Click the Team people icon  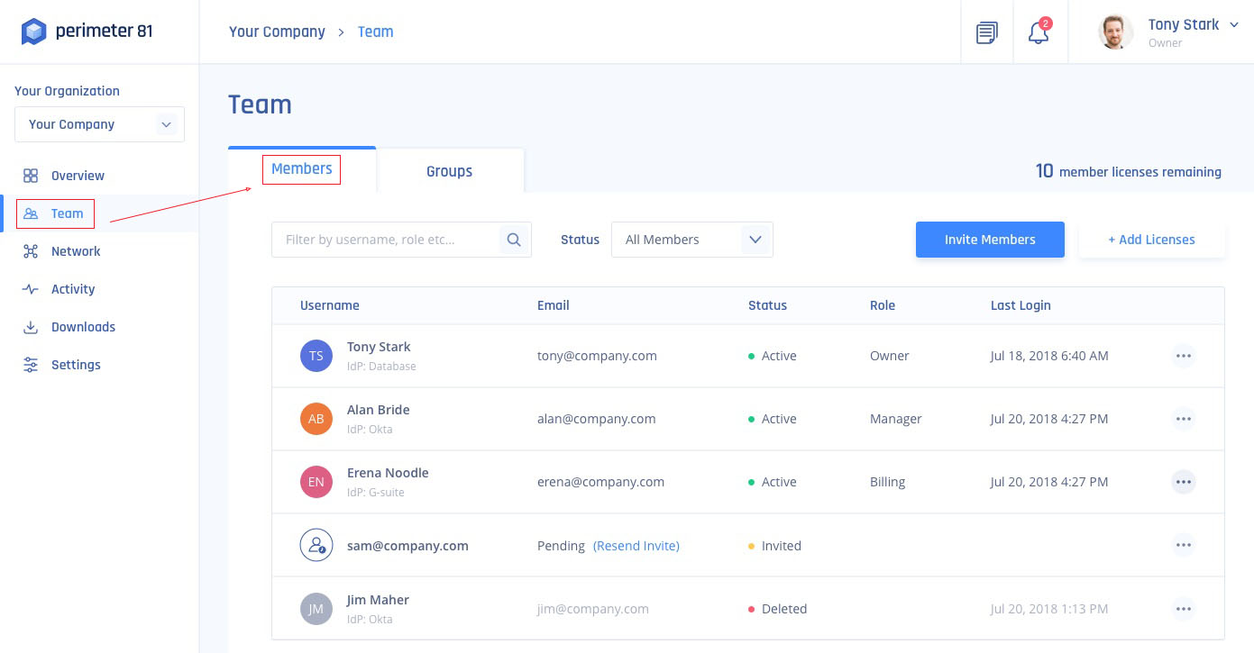pos(31,213)
